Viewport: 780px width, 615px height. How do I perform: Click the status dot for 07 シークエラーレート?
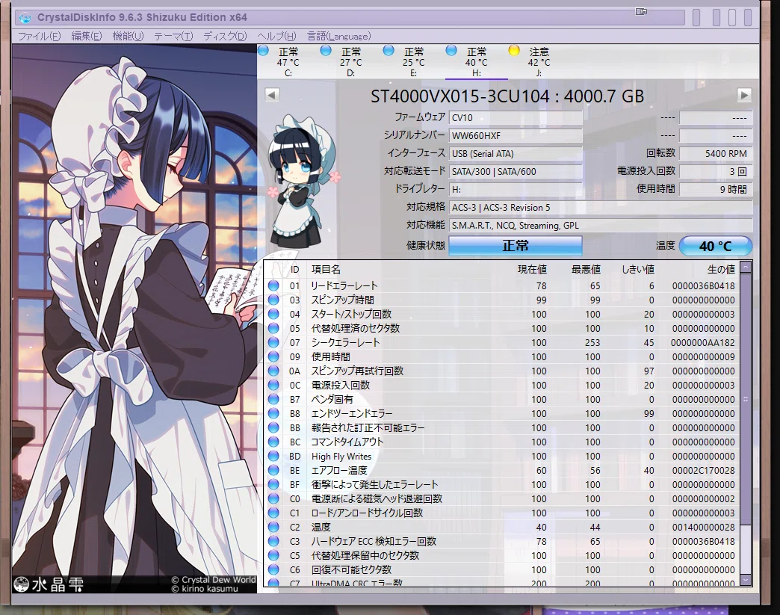pos(273,342)
